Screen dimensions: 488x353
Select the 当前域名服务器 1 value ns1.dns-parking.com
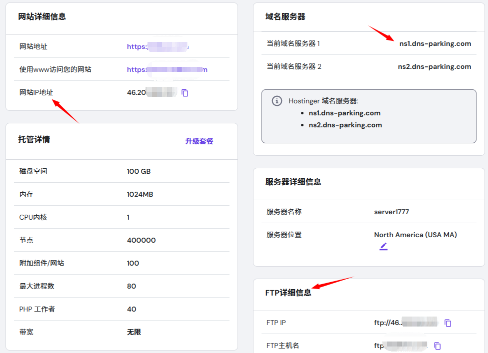coord(435,43)
